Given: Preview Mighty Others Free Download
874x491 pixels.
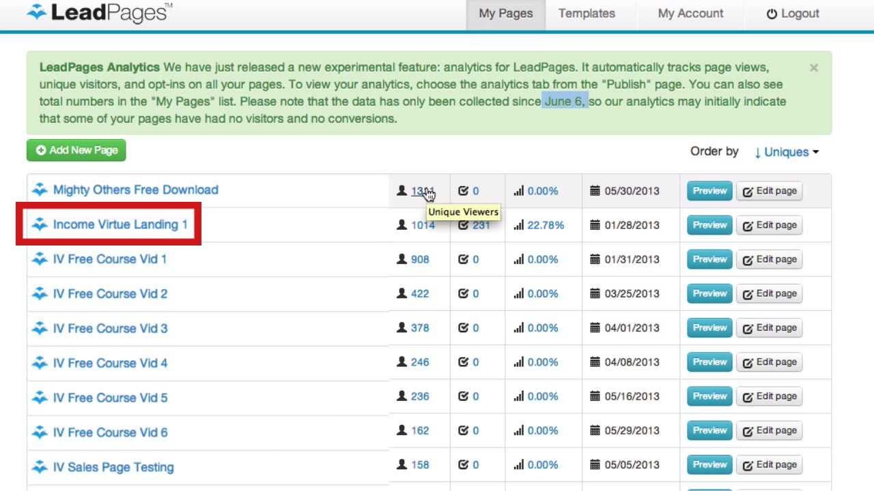Looking at the screenshot, I should 709,191.
